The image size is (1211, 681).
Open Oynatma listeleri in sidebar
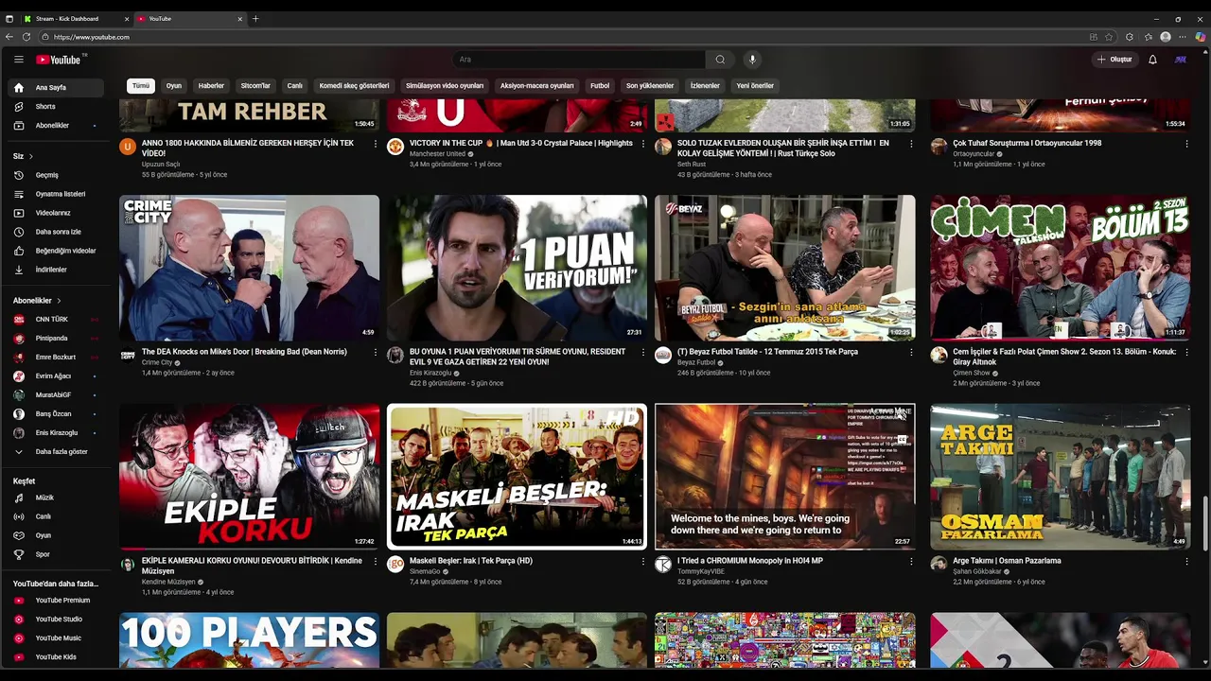[57, 194]
